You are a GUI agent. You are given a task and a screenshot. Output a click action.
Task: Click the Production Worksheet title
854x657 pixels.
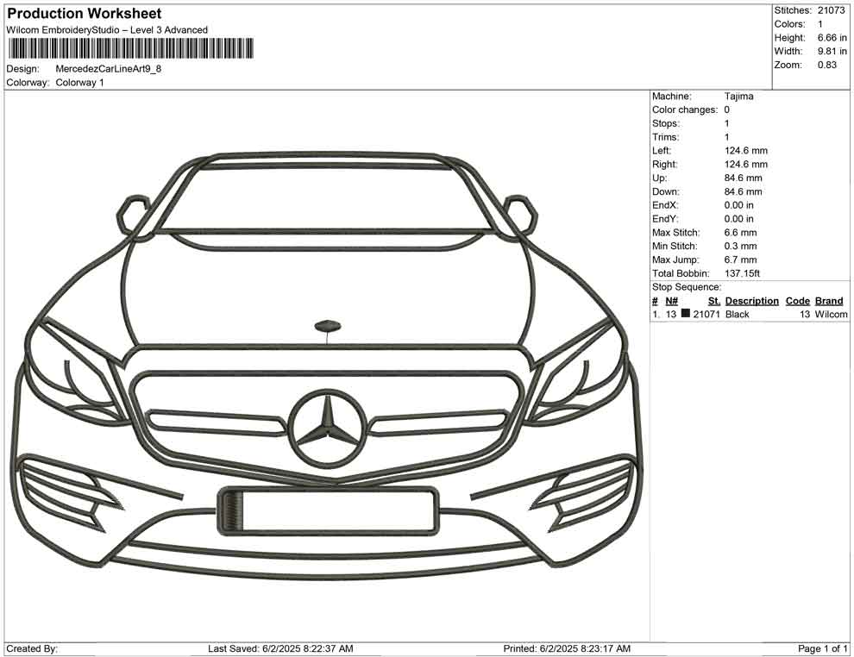pos(84,13)
